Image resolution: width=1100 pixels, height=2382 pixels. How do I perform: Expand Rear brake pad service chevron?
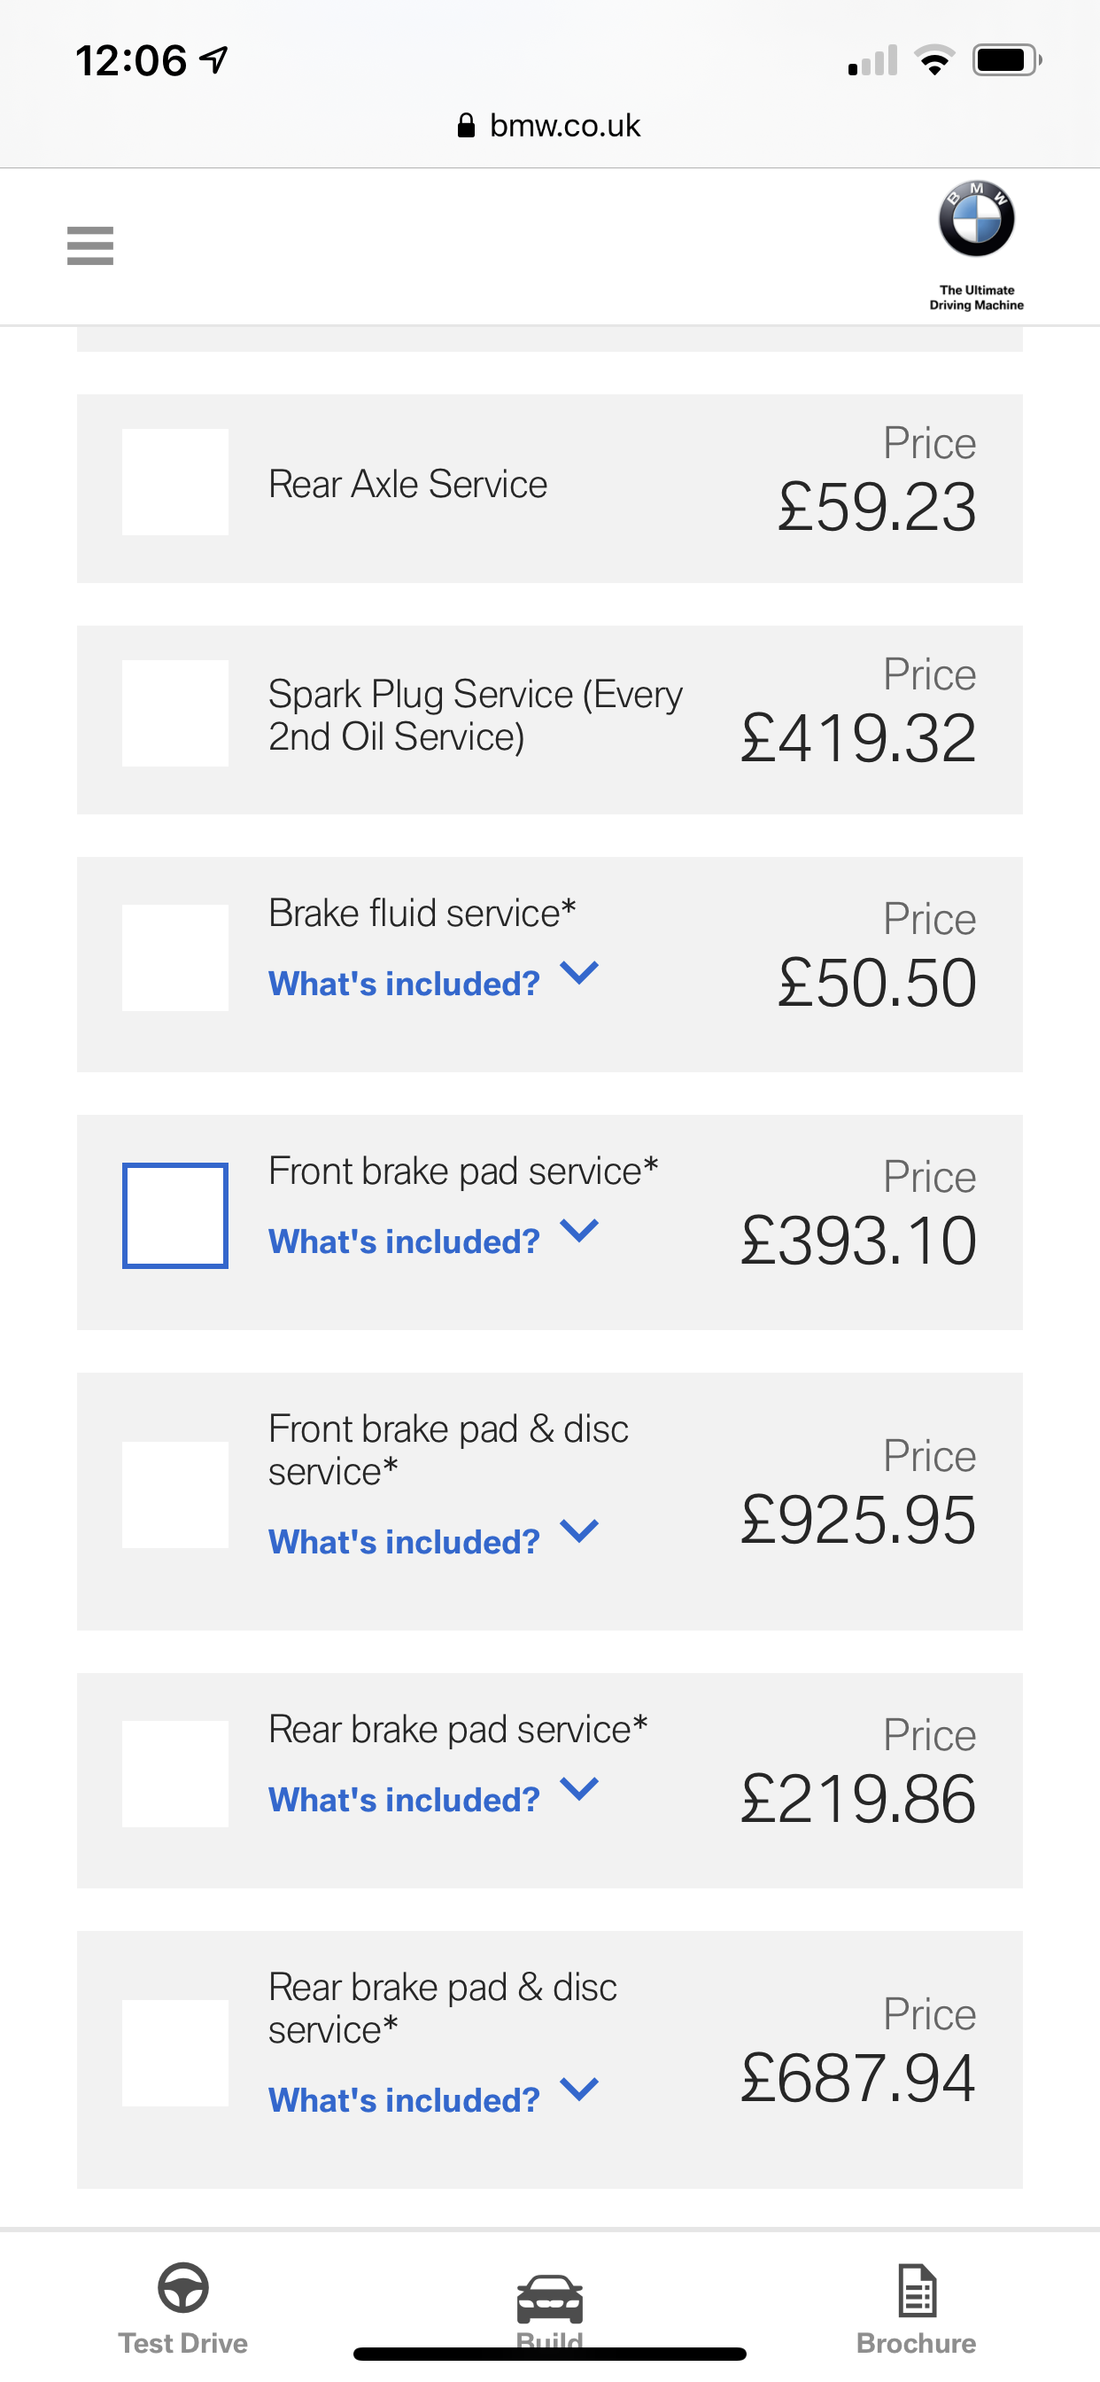(579, 1789)
